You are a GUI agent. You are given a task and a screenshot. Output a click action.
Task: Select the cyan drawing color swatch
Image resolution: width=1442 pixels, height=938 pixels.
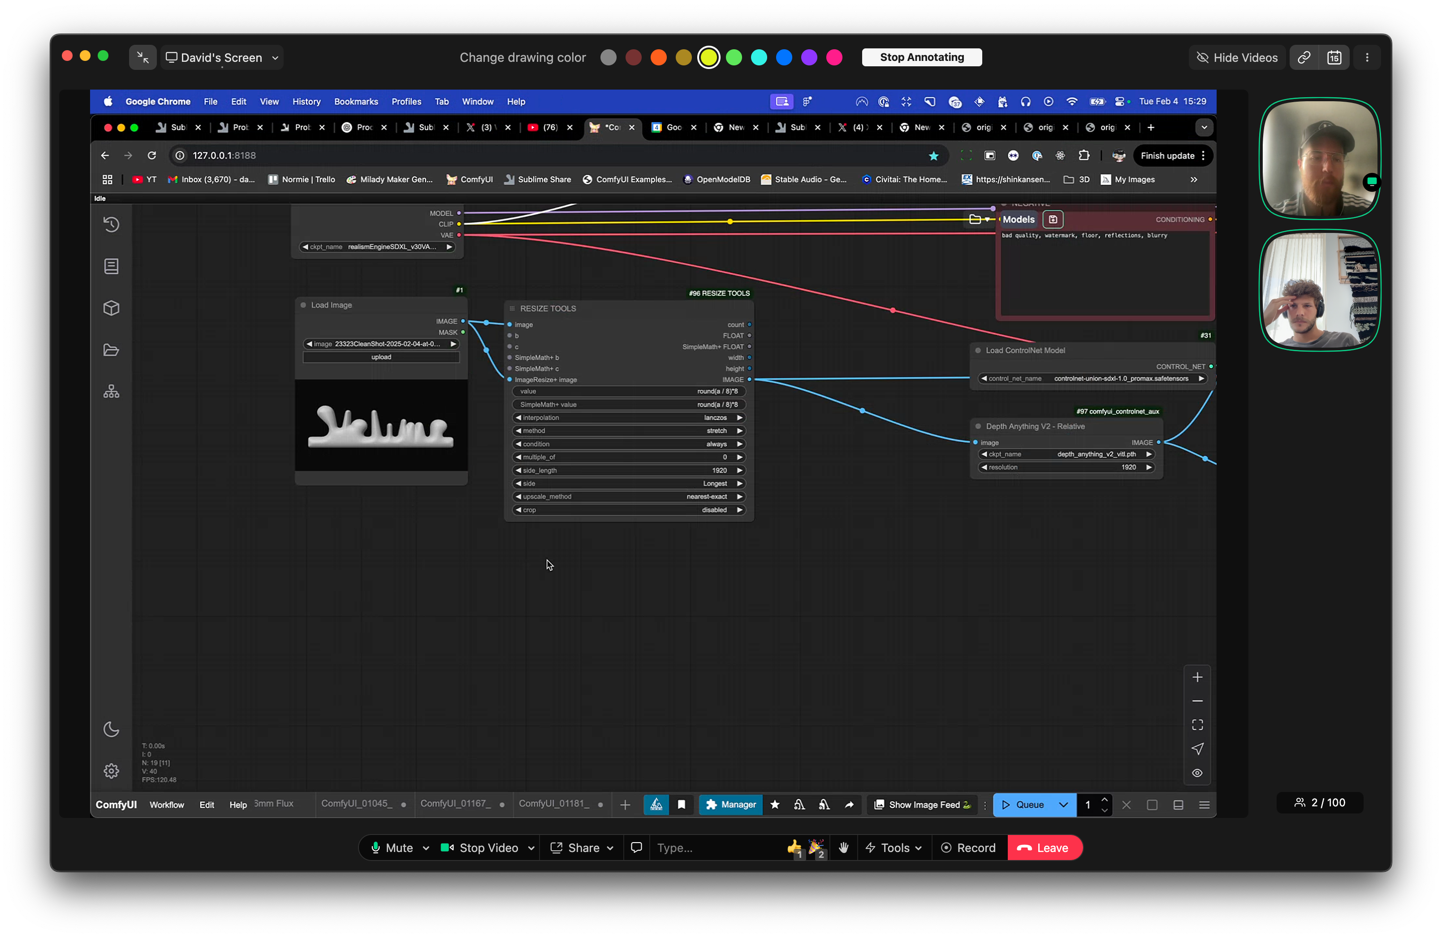coord(759,57)
